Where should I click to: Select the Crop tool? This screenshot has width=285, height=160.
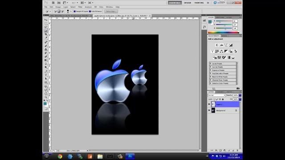(46, 34)
